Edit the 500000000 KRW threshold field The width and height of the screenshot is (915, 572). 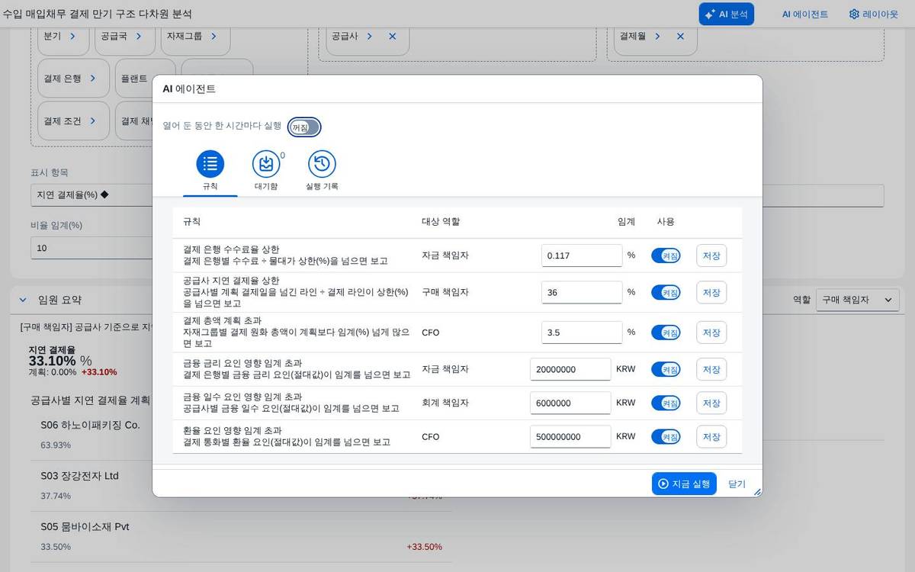(570, 437)
